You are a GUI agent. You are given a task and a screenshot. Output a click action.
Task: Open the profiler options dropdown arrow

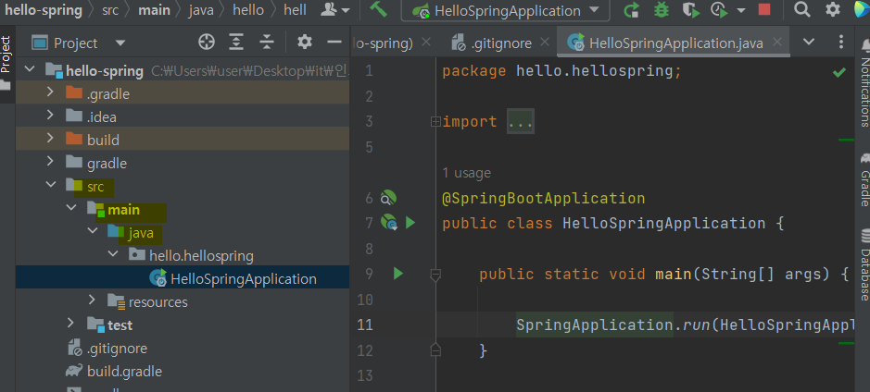pos(740,10)
